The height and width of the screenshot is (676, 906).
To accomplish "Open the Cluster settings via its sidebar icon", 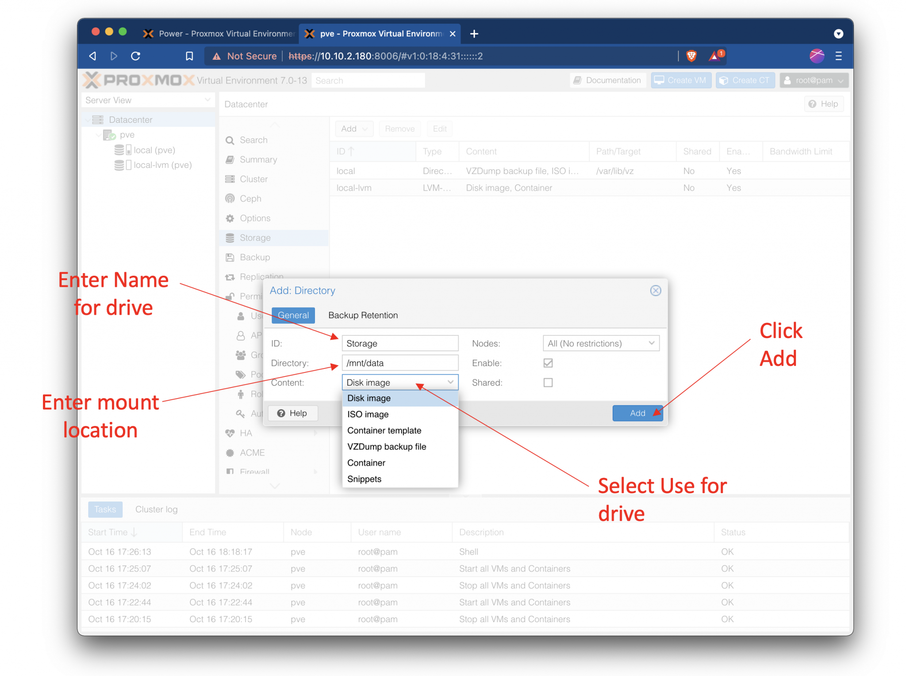I will pyautogui.click(x=230, y=179).
